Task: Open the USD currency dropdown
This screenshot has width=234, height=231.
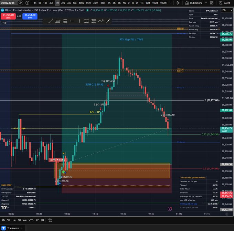Action: (226, 10)
